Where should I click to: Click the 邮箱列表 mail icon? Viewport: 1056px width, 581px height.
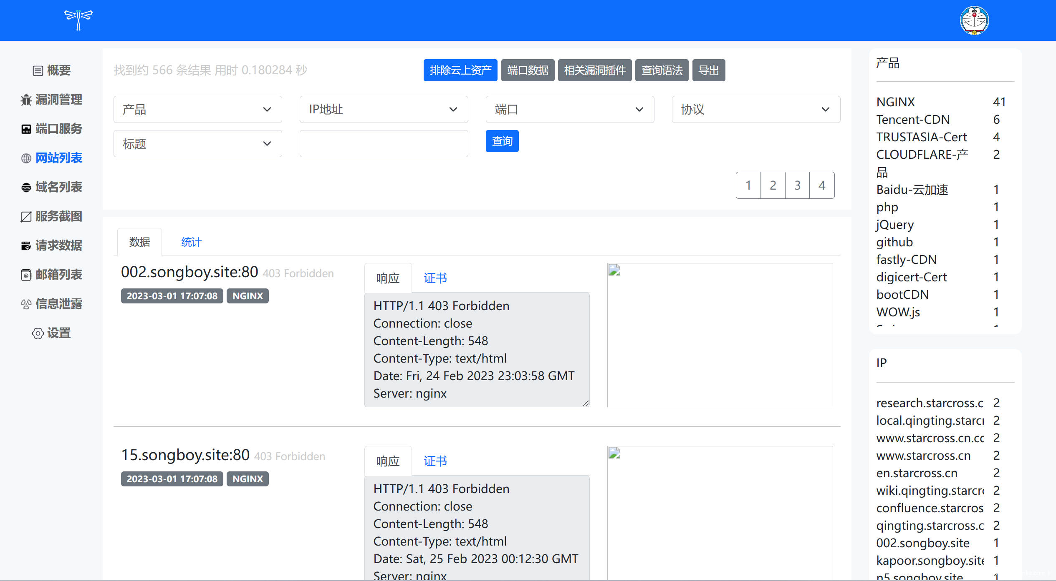point(26,275)
